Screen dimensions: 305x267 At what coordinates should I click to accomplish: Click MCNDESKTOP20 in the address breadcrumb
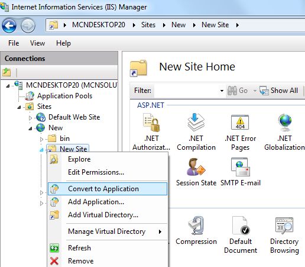pos(99,25)
